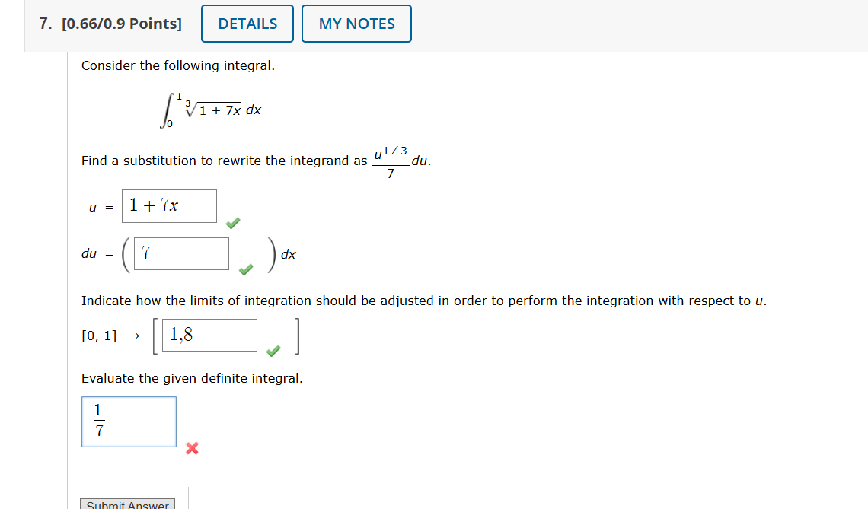Click the gray panel beside Submit Answer

(x=525, y=498)
